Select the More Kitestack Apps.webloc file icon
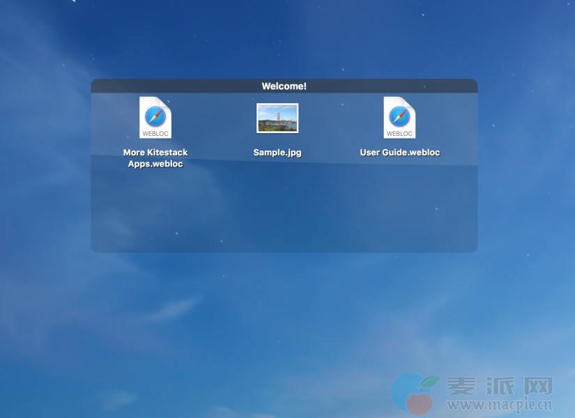 tap(155, 118)
